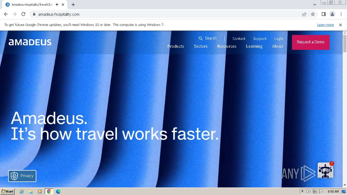Open the Resources menu
347x195 pixels.
(227, 46)
